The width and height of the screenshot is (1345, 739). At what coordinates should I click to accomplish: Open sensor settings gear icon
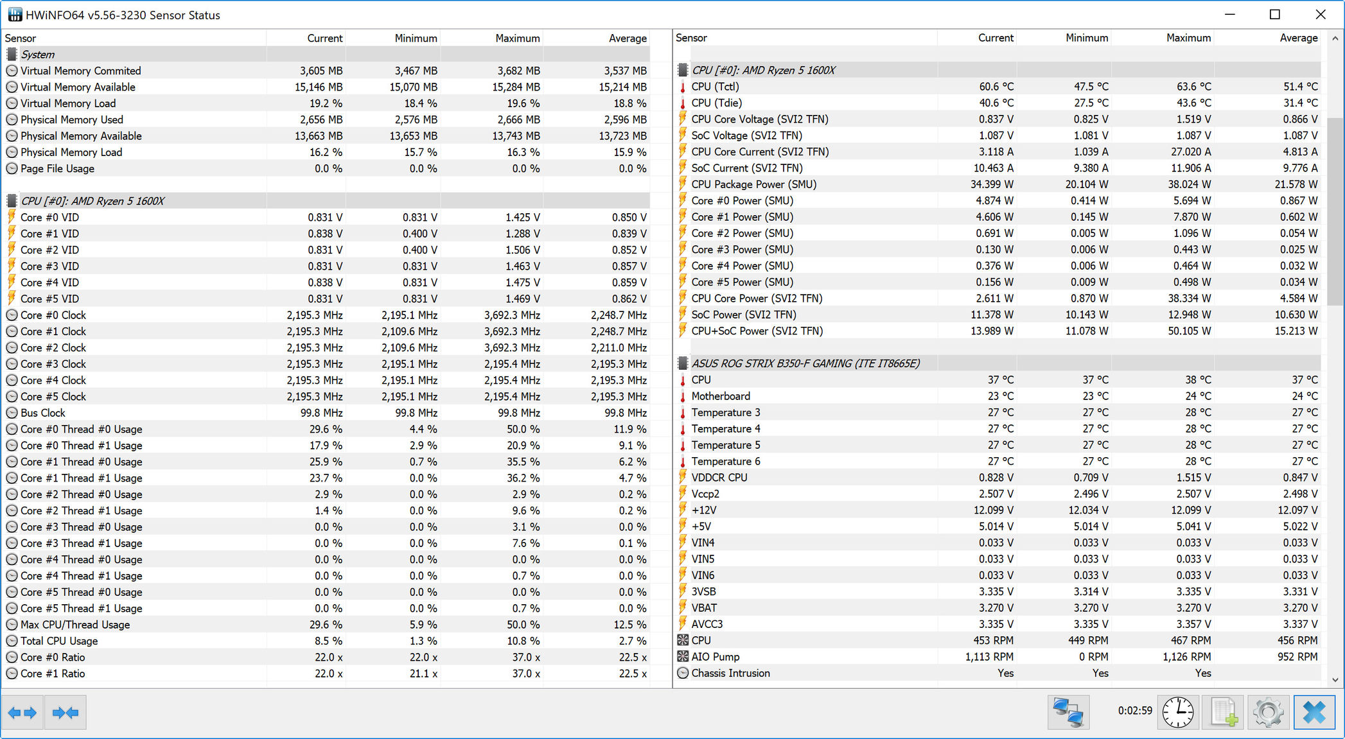[1268, 712]
